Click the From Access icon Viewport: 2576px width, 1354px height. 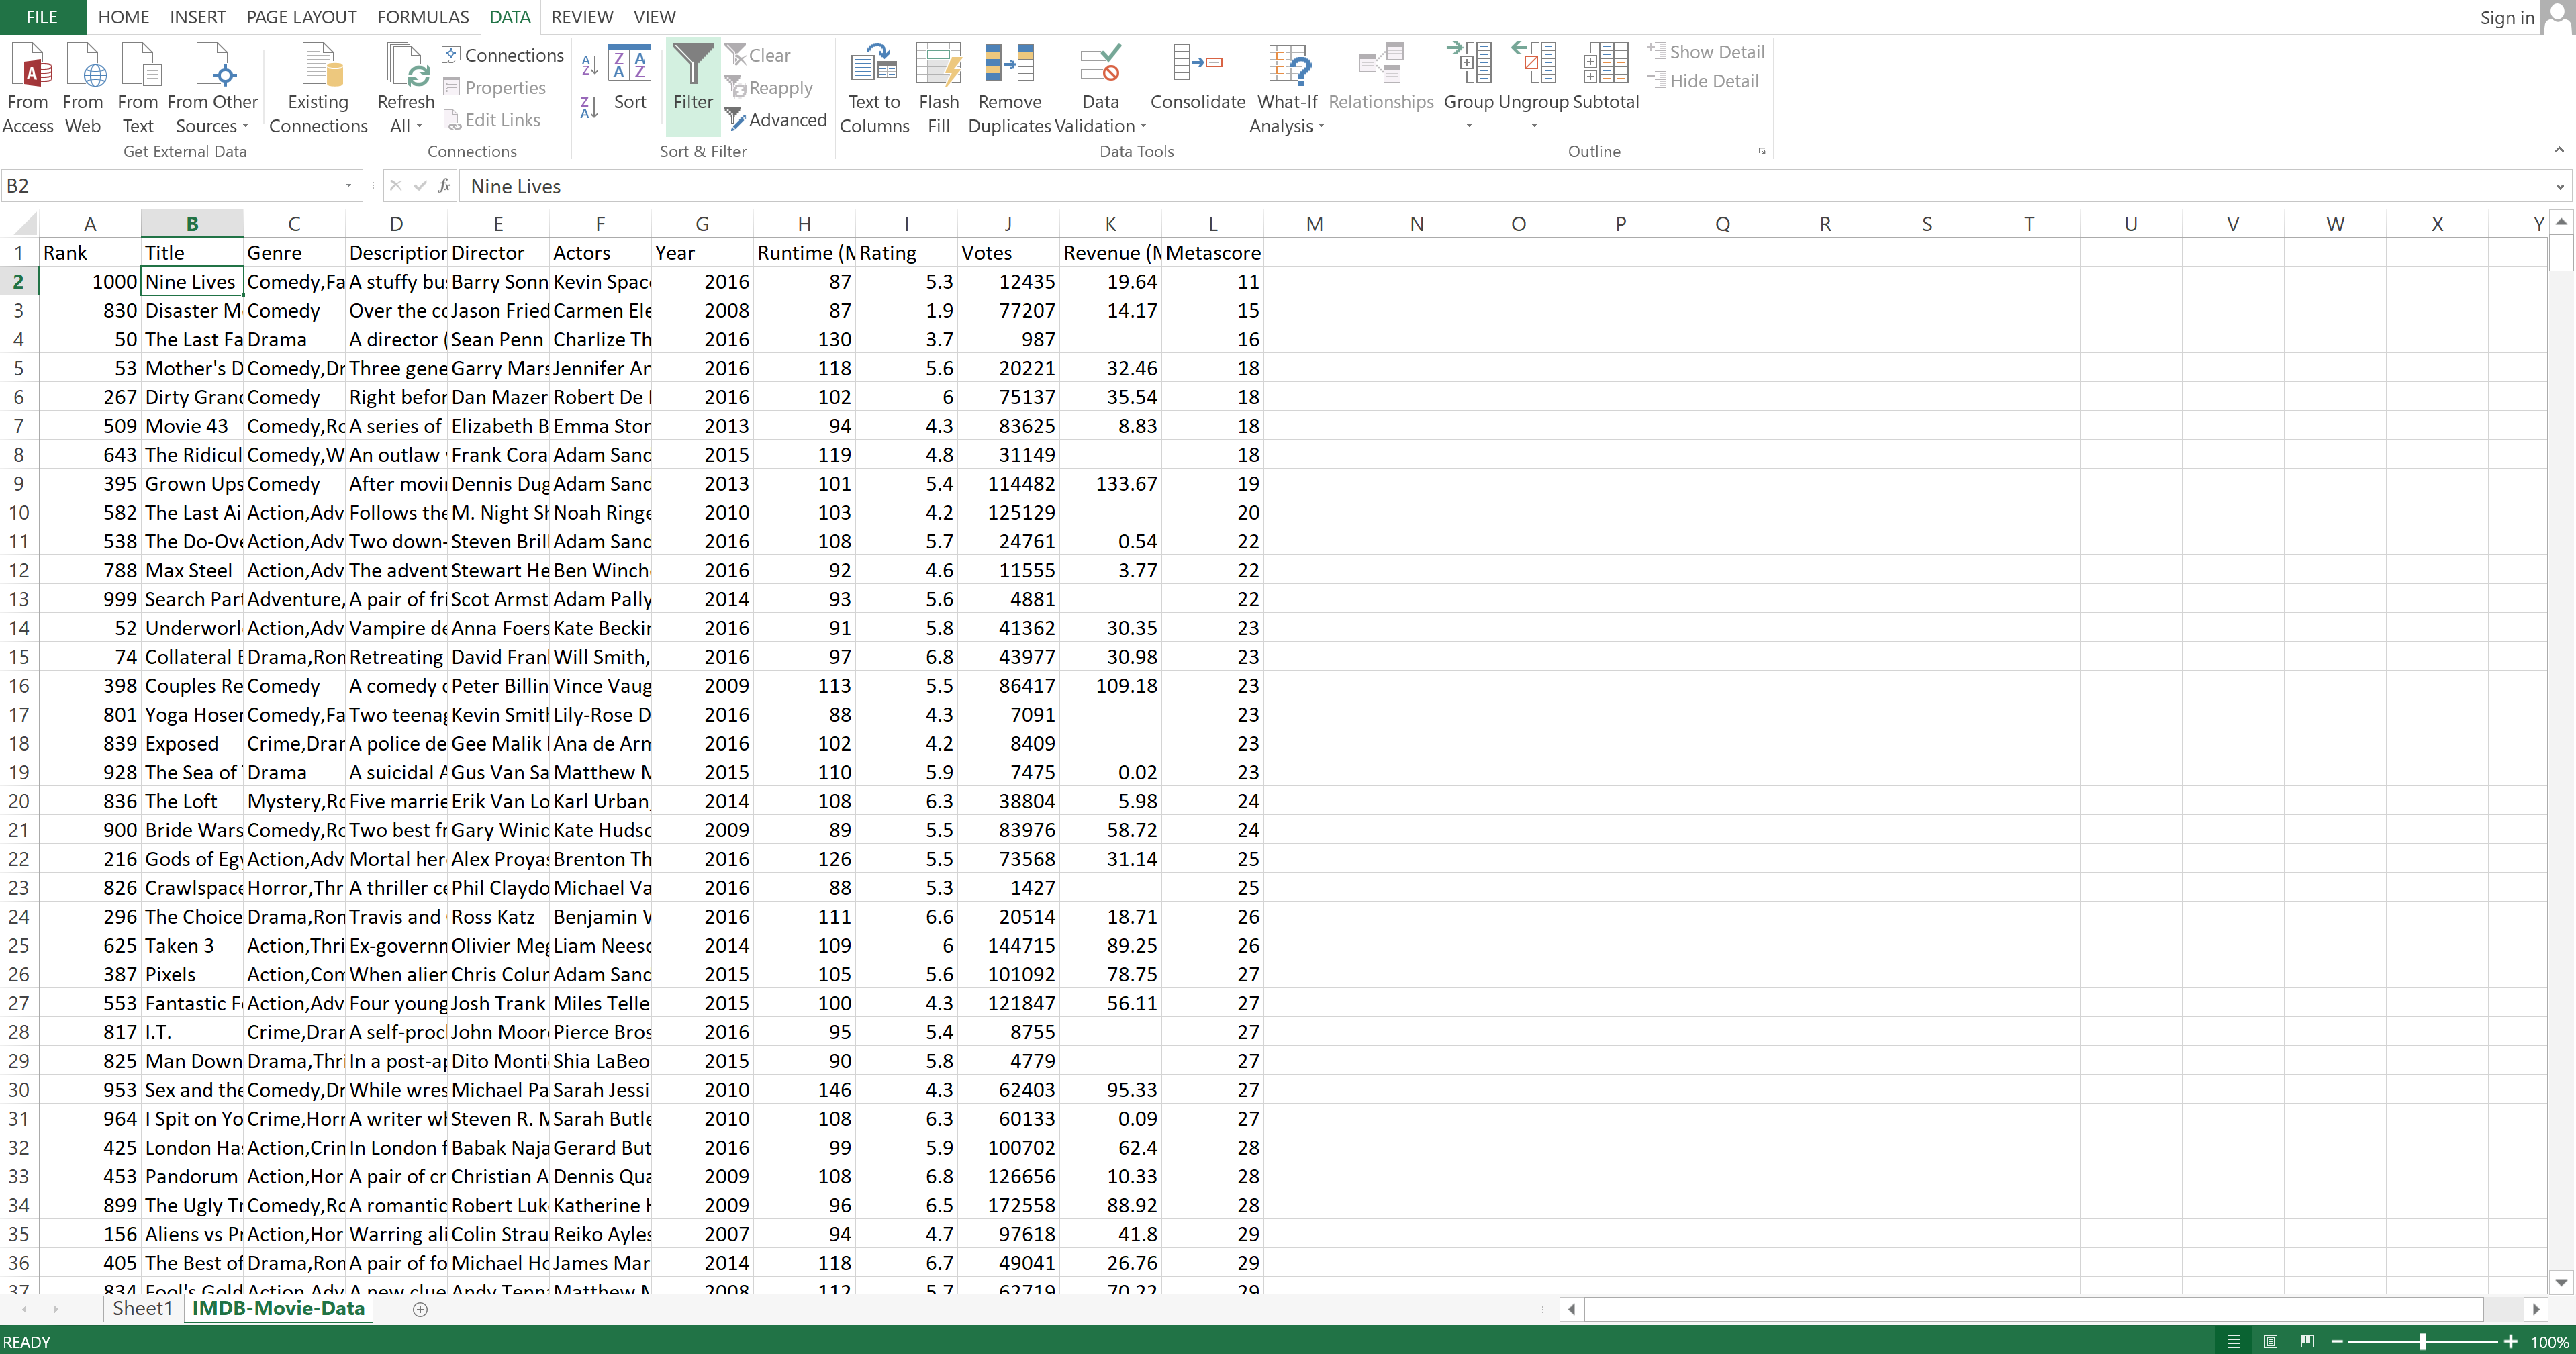pos(28,88)
